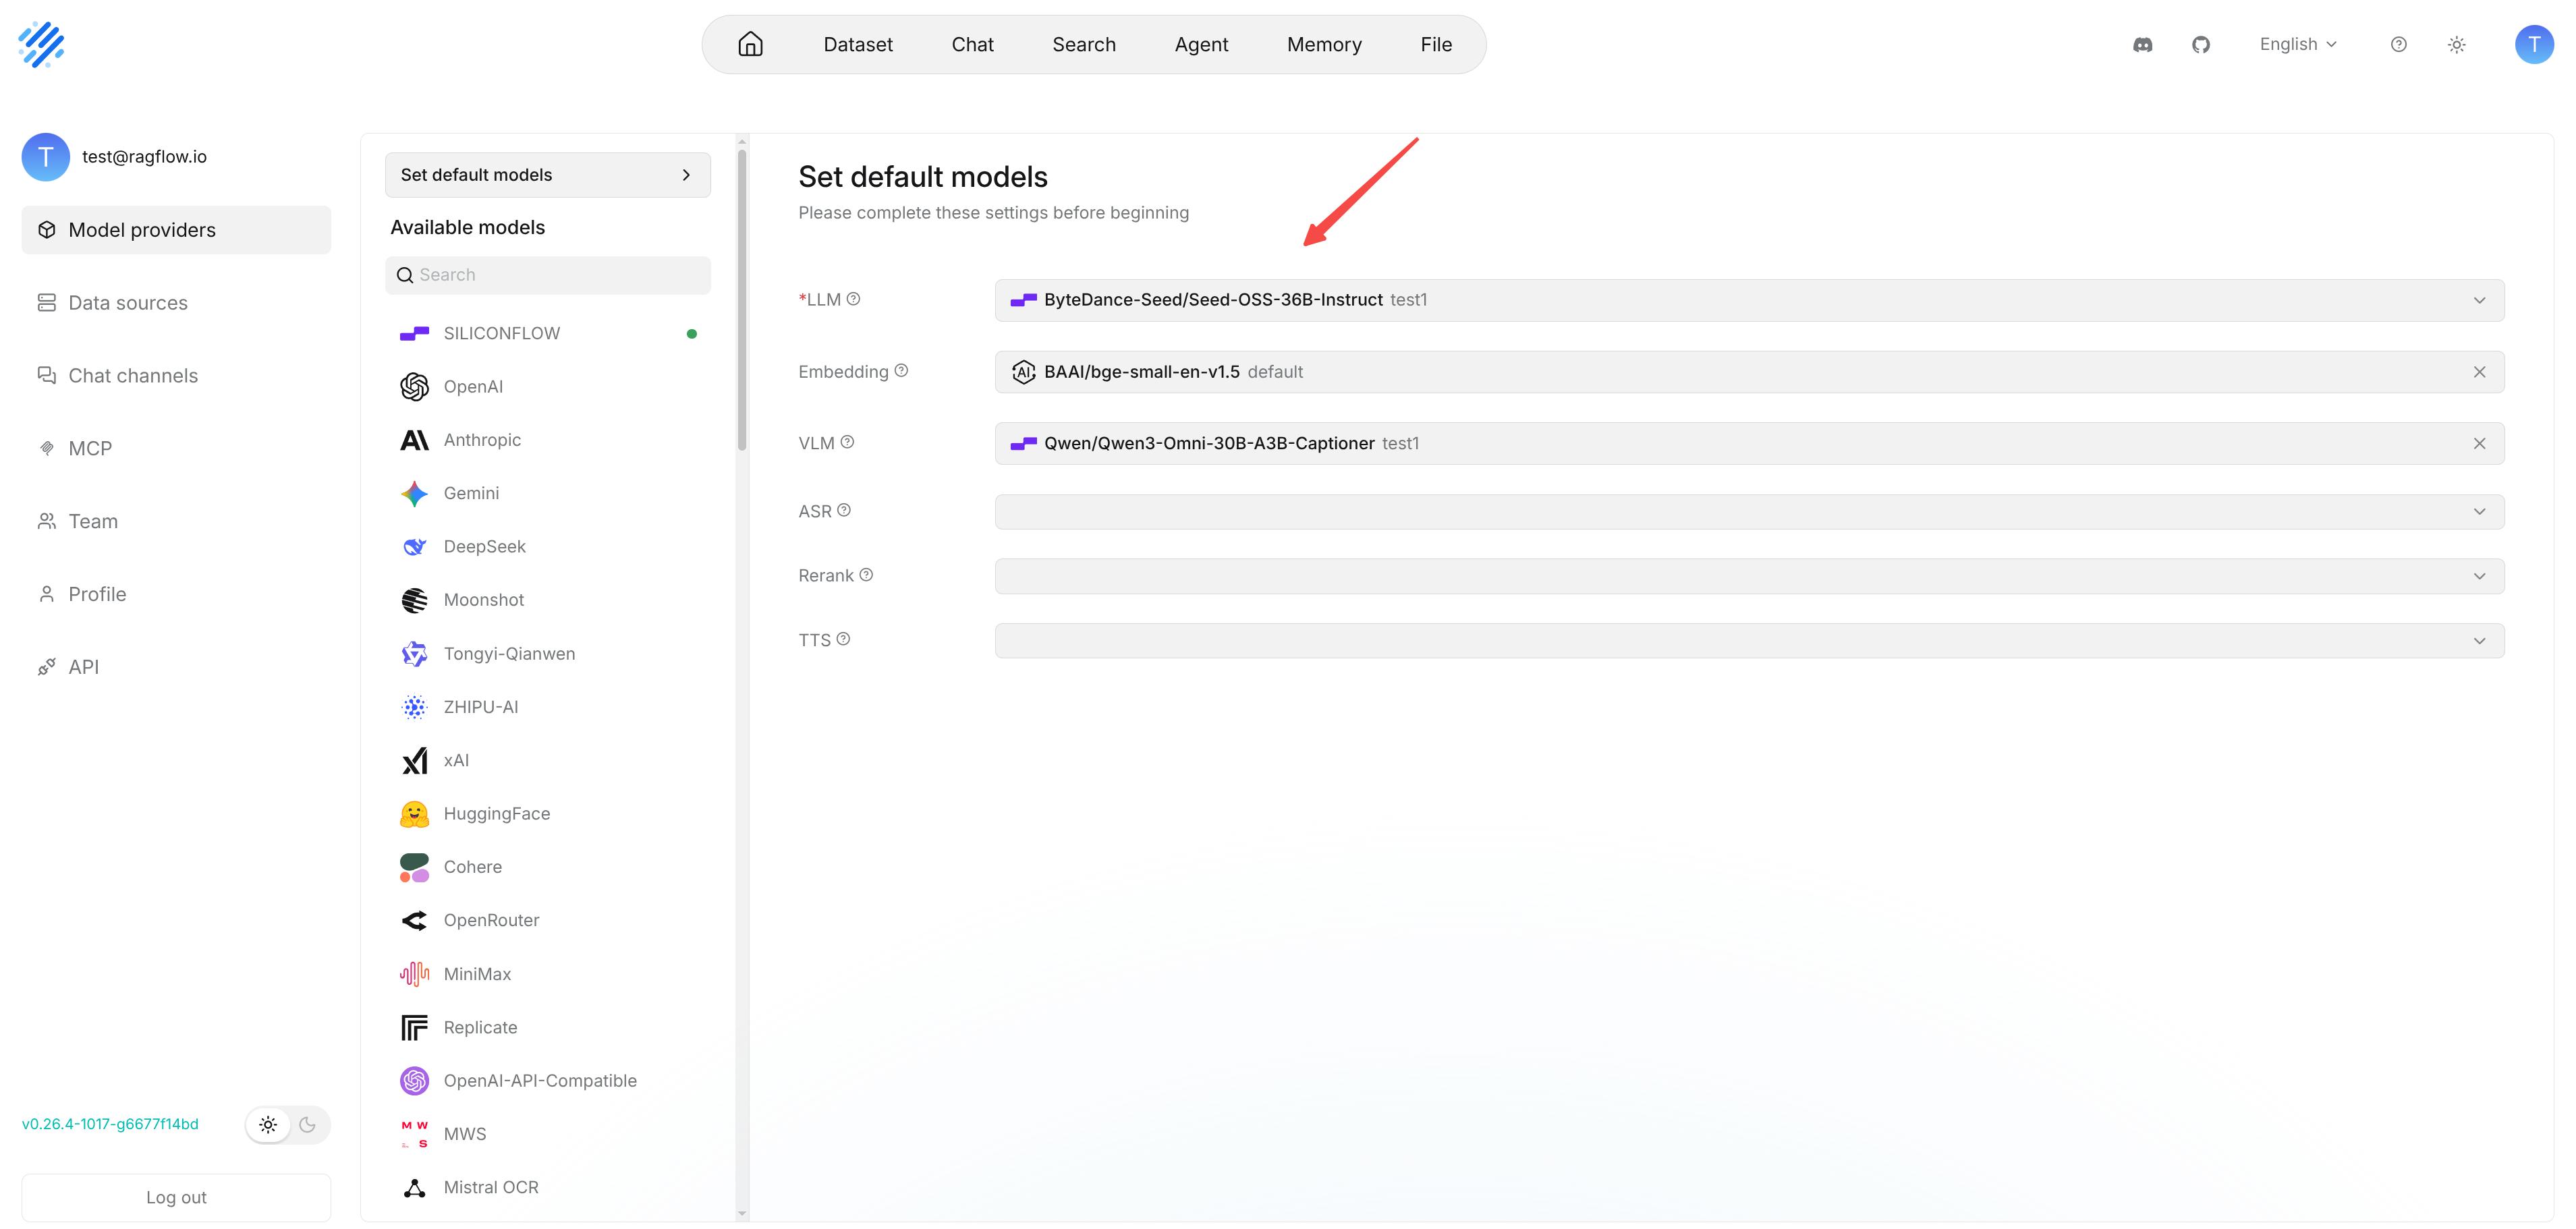Switch to dark theme in sidebar toggle
2576x1229 pixels.
(307, 1125)
